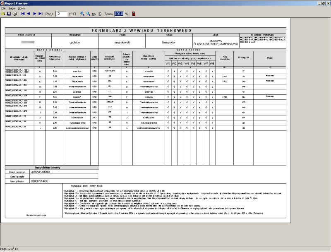Select the "opolskie" cell in the report header
This screenshot has width=331, height=252.
[75, 43]
